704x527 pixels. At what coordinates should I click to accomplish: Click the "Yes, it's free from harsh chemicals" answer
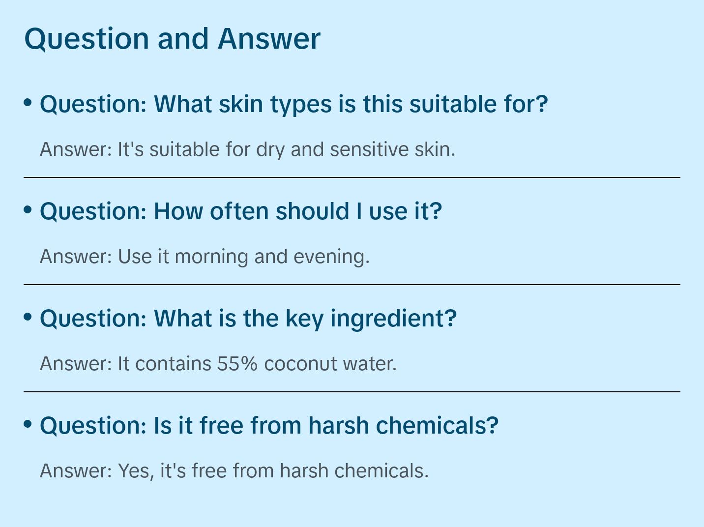(234, 471)
